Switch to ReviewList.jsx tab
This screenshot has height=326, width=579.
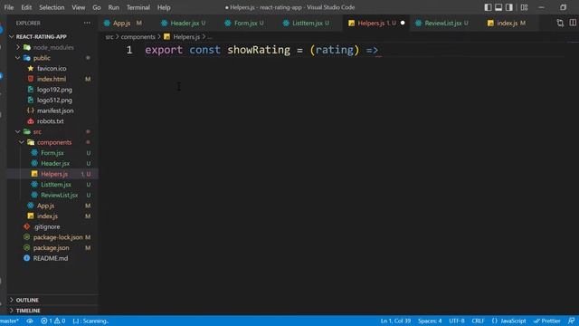(443, 23)
